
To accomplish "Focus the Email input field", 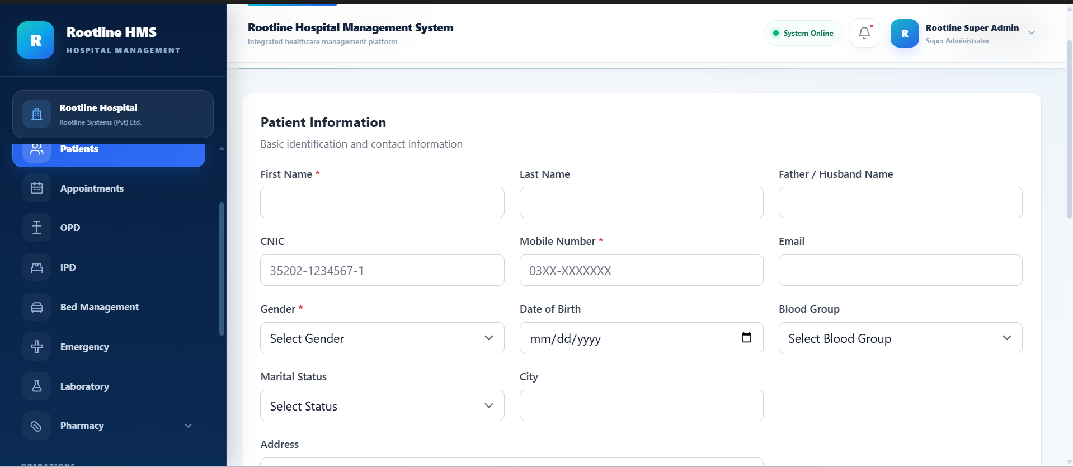I will pos(900,270).
